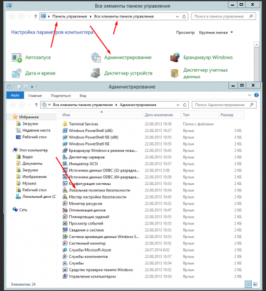Open the Диспетчер учетных данных icon
This screenshot has height=291, width=266.
(175, 73)
